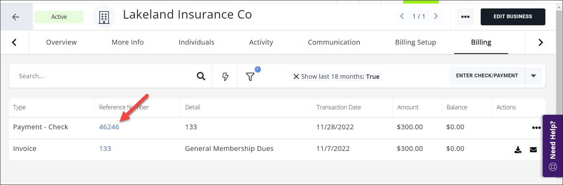This screenshot has width=563, height=185.
Task: Download the invoice 133 PDF
Action: pyautogui.click(x=518, y=150)
